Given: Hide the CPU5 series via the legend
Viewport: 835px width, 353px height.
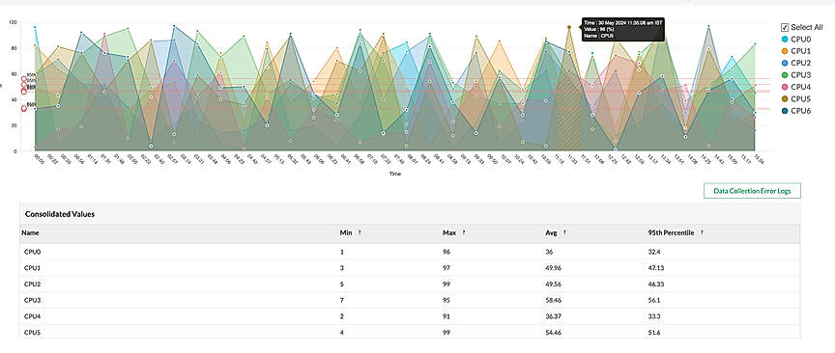Looking at the screenshot, I should point(785,99).
